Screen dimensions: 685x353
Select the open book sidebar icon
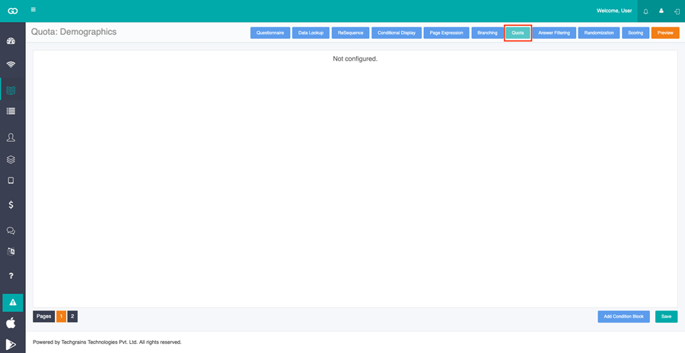coord(11,90)
